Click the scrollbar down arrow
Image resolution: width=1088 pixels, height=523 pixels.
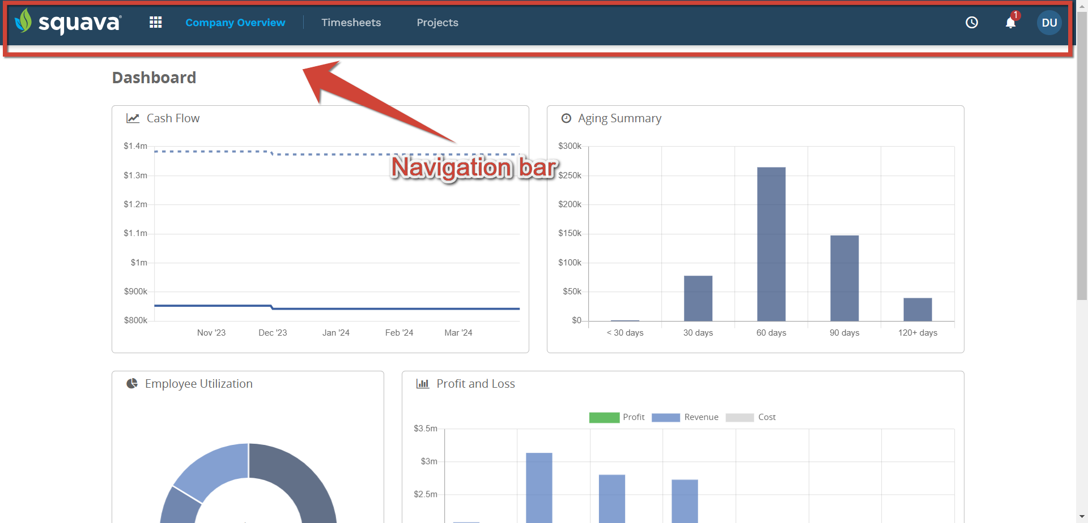[x=1082, y=517]
